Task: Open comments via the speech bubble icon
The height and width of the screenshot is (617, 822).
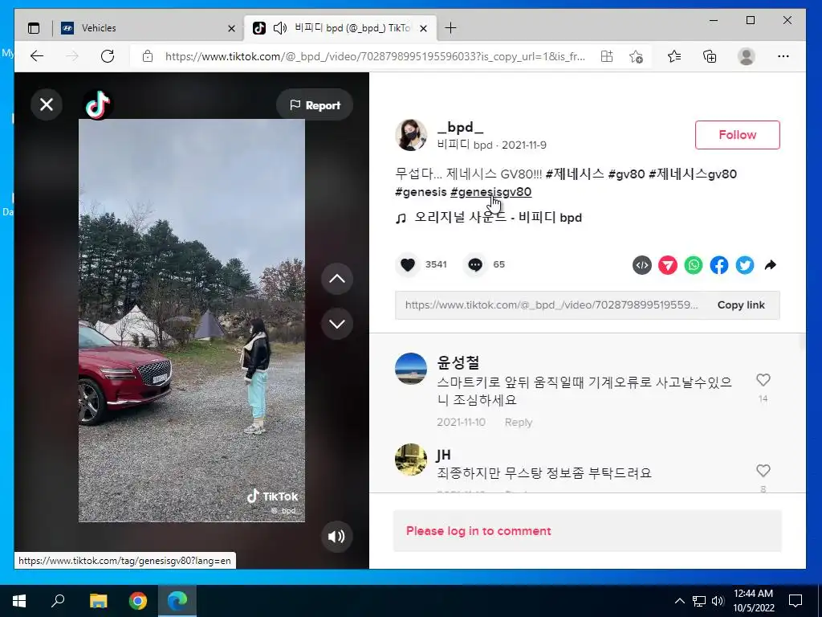Action: 475,264
